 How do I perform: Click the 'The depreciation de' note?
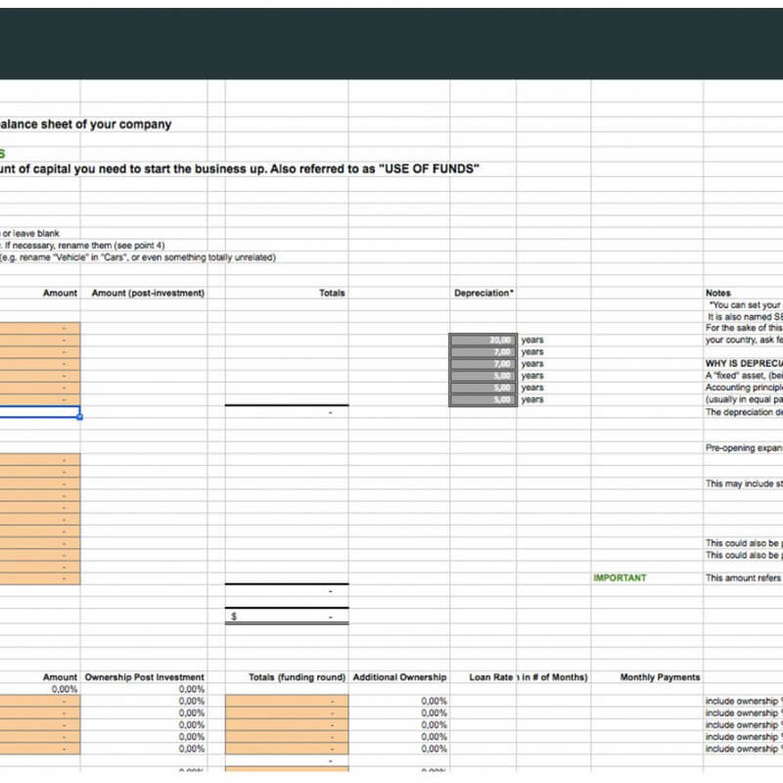(744, 412)
